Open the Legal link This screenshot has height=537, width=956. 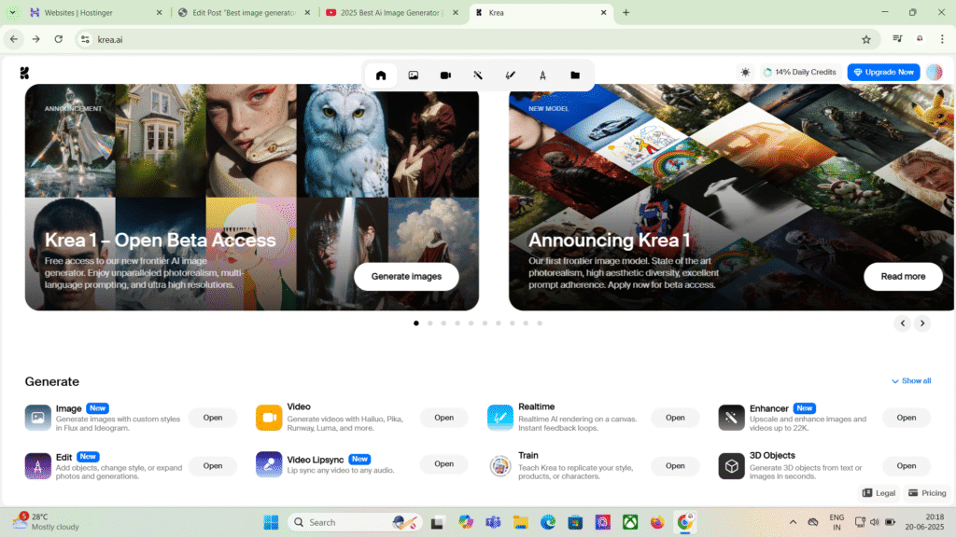click(x=879, y=493)
